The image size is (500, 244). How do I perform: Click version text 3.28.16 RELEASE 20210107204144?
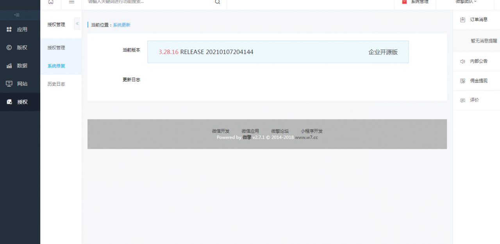tap(206, 52)
